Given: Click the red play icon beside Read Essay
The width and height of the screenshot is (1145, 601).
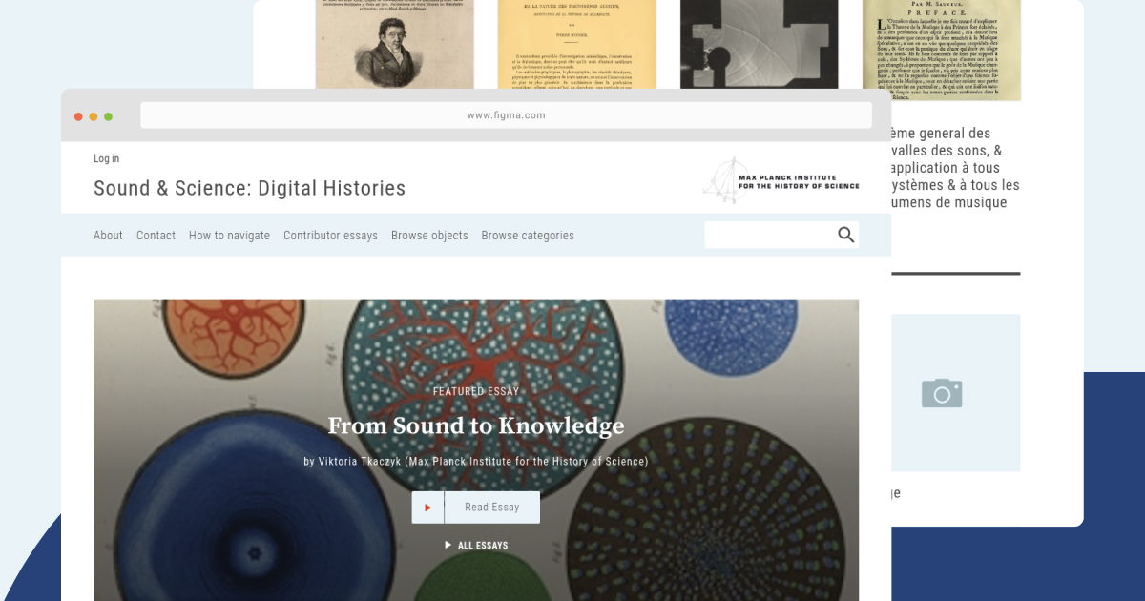Looking at the screenshot, I should [427, 508].
